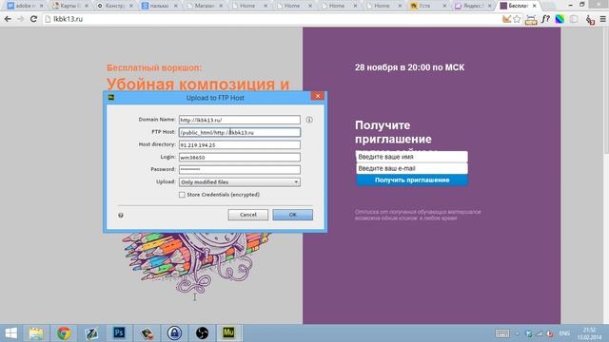Toggle Store Credentials (encrypted) checkbox

182,195
